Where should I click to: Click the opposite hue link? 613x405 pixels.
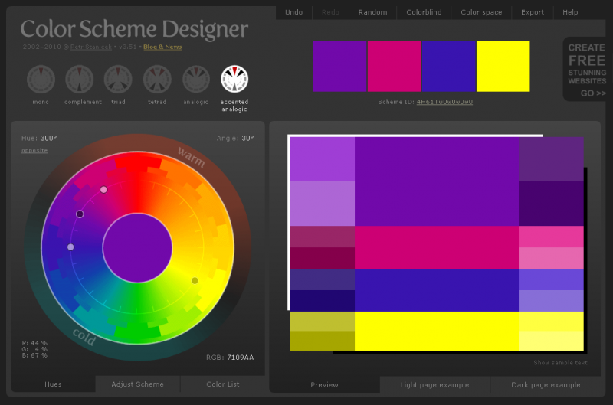(34, 150)
